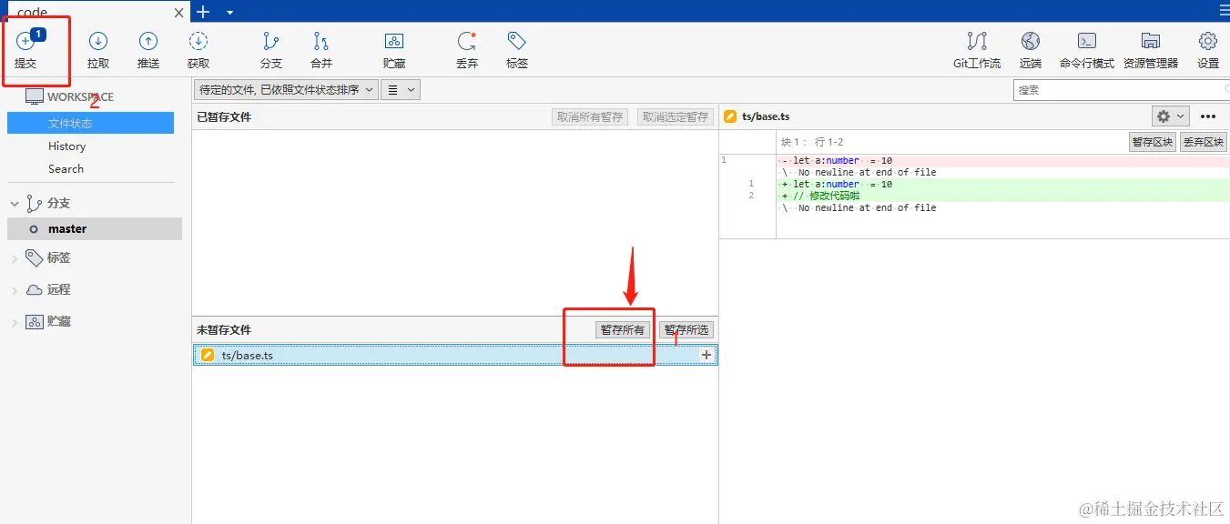Click the 标签 (Tag) toolbar icon

517,42
